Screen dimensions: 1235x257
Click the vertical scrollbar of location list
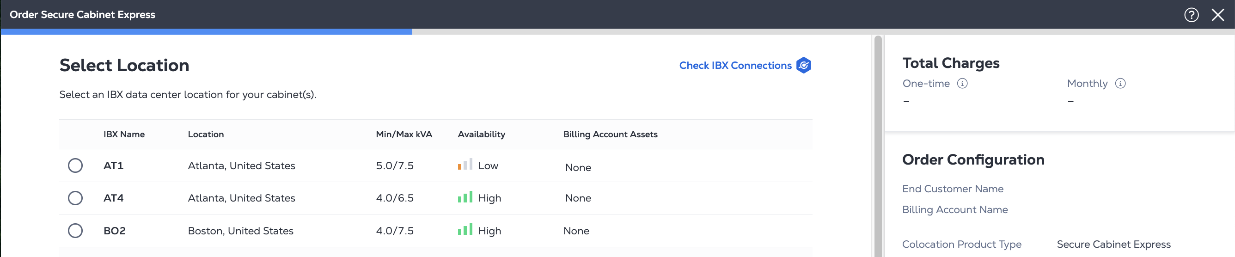click(878, 146)
